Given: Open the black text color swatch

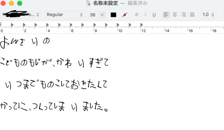Looking at the screenshot, I should coord(114,15).
